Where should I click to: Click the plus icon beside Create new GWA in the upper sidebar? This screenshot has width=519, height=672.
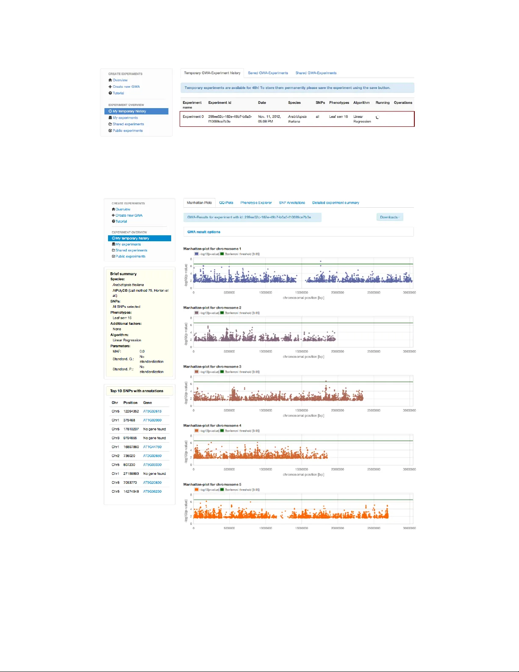click(x=110, y=86)
